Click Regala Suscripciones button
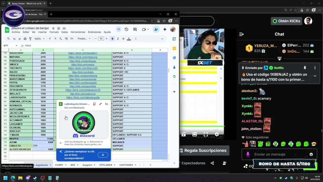This screenshot has height=182, width=323. tap(203, 150)
